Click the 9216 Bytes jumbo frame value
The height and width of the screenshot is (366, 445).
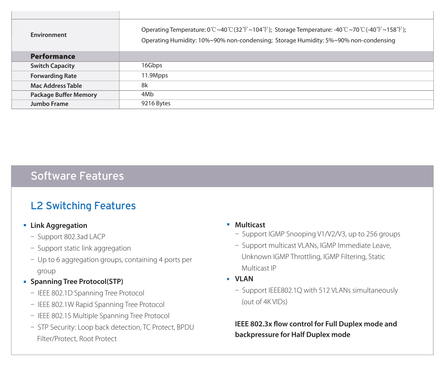(x=156, y=103)
